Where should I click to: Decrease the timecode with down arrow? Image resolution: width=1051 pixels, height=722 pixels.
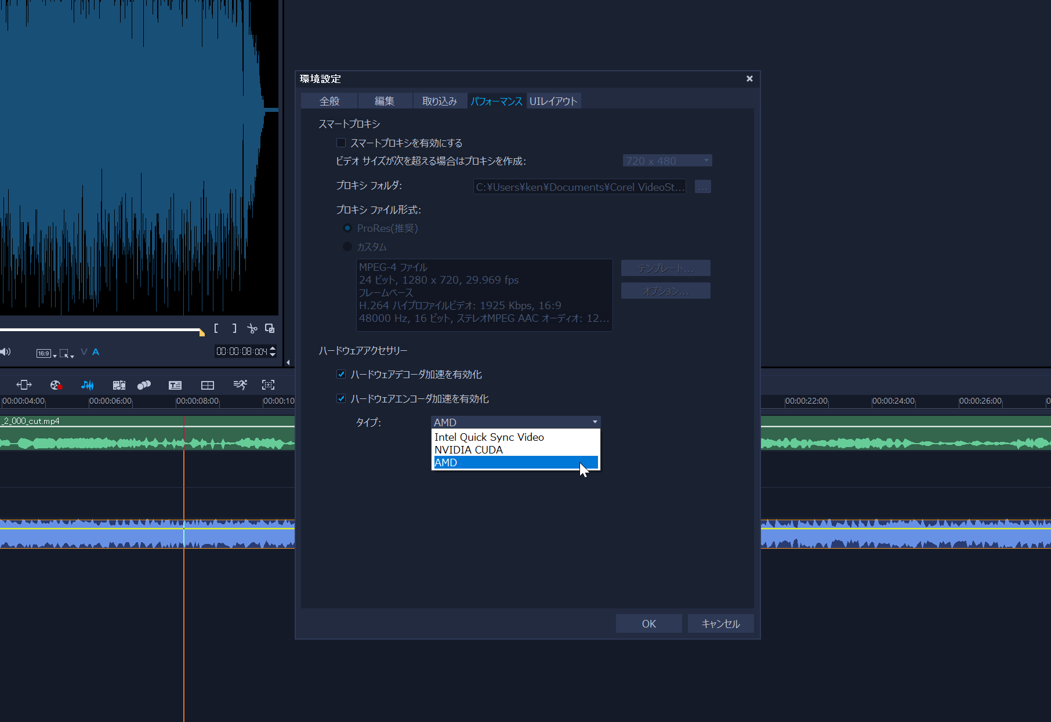tap(273, 354)
